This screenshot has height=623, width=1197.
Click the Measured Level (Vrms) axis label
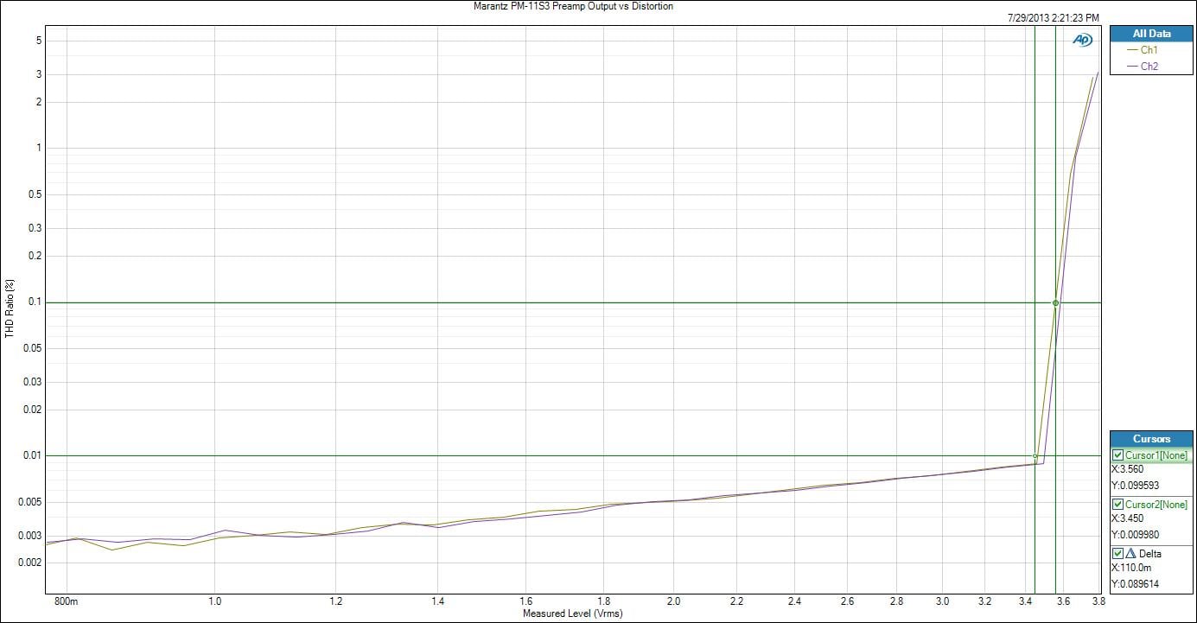tap(572, 613)
